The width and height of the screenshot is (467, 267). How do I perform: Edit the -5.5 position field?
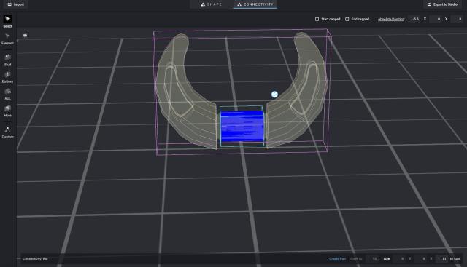(414, 20)
